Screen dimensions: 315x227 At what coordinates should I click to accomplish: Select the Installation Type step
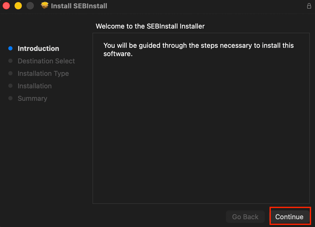[43, 74]
